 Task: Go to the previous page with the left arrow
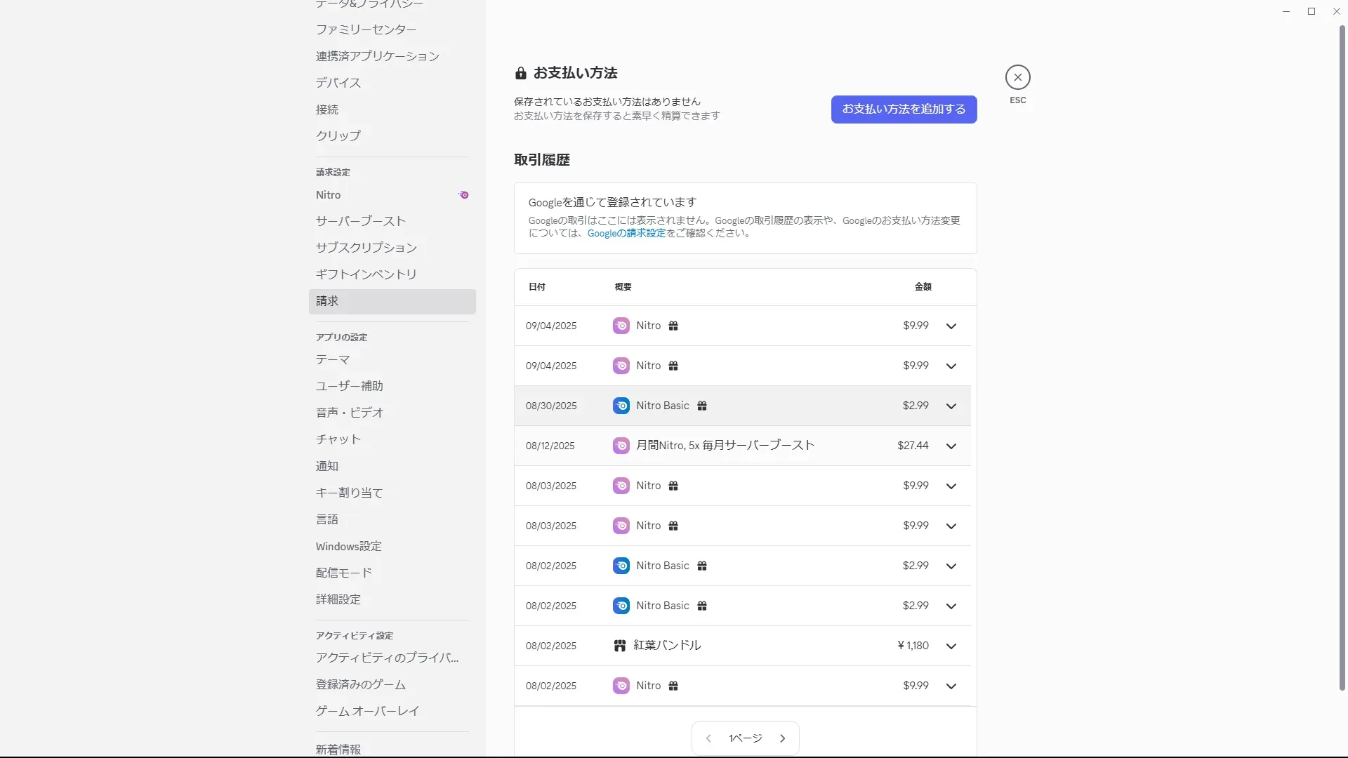click(x=708, y=738)
